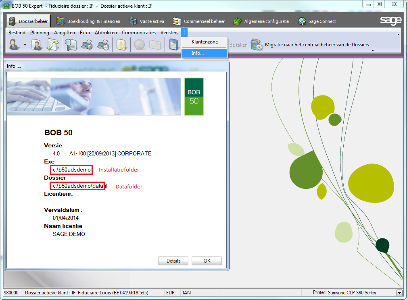Expand the user icon dropdown arrow

[x=25, y=45]
